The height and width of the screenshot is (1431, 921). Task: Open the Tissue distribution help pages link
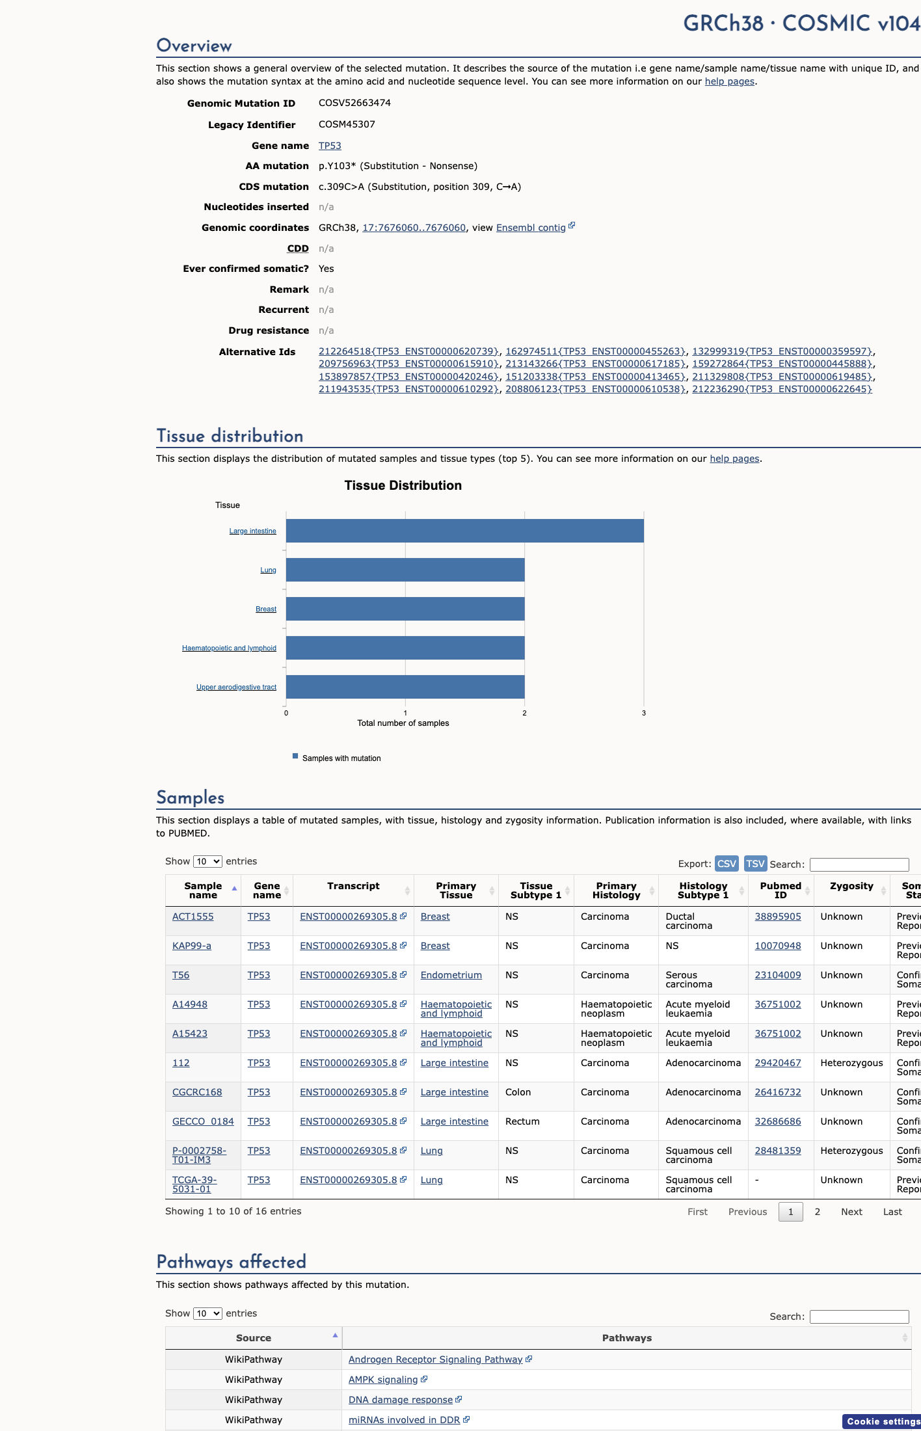pos(734,459)
